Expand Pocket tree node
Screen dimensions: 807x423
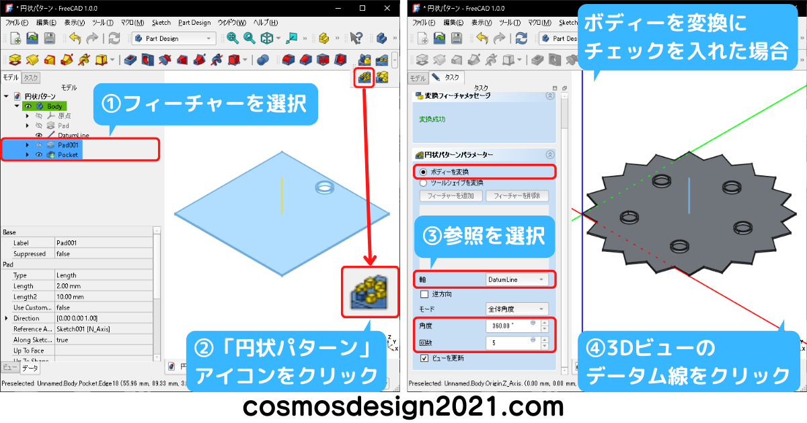click(28, 154)
